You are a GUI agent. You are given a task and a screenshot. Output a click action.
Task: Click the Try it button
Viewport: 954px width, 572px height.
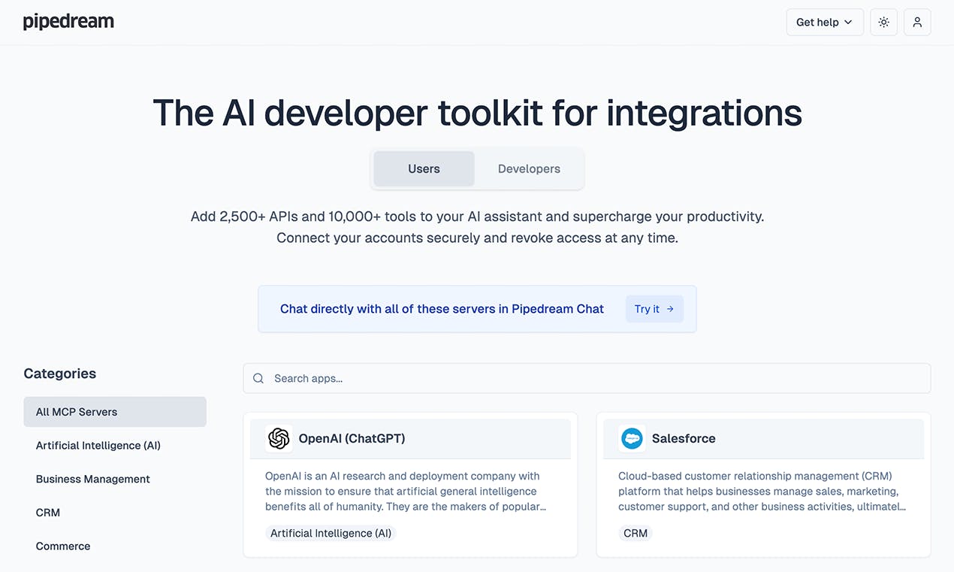(654, 309)
